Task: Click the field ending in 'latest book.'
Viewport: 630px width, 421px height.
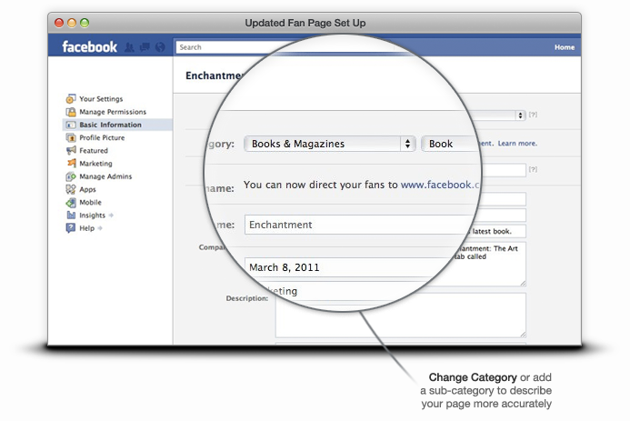Action: point(496,231)
